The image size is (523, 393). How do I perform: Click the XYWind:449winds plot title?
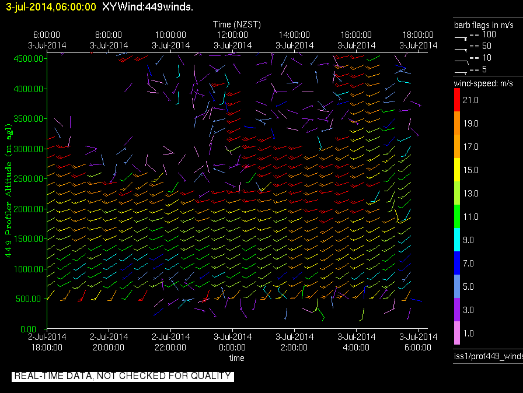click(148, 7)
